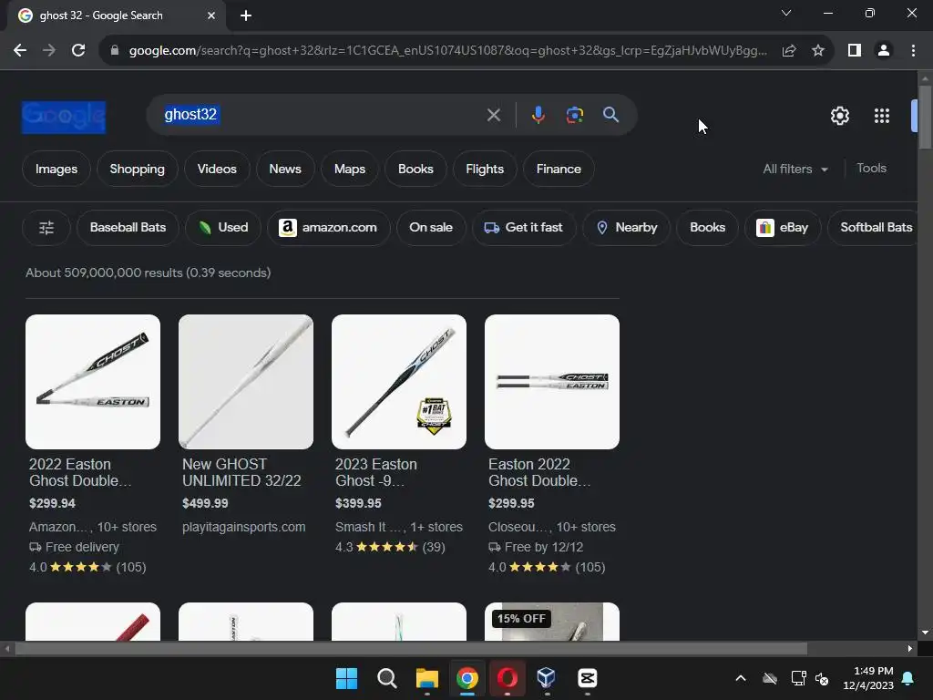Start voice search with the microphone icon
The height and width of the screenshot is (700, 933).
click(x=538, y=115)
